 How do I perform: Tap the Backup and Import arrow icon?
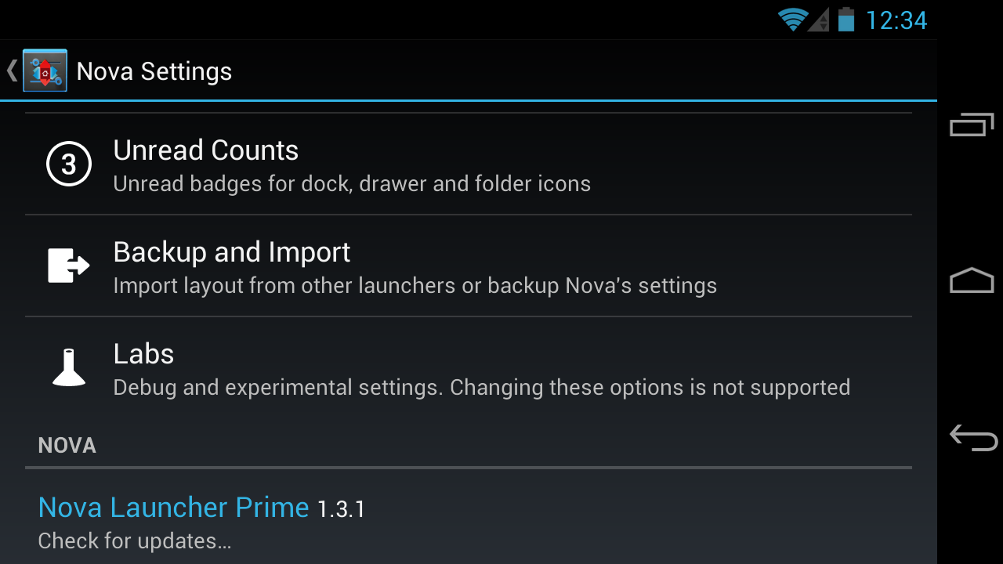[x=69, y=266]
